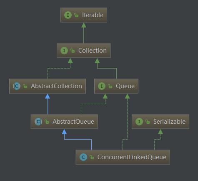This screenshot has height=181, width=198.
Task: Click the Collection interface icon
Action: (x=64, y=51)
